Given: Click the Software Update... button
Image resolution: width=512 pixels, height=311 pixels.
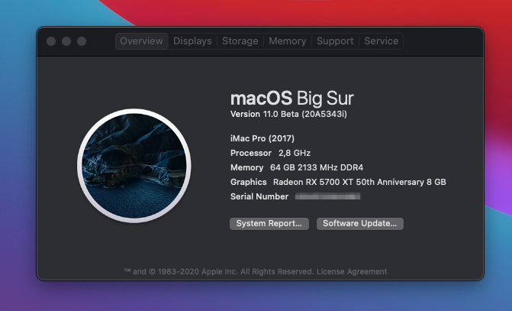Looking at the screenshot, I should point(360,224).
